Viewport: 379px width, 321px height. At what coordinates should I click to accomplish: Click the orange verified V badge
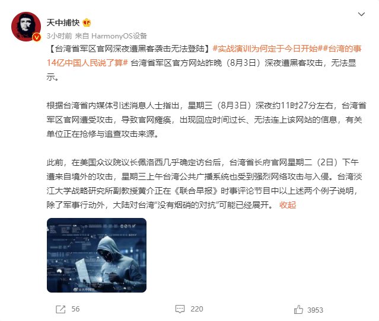pyautogui.click(x=37, y=37)
